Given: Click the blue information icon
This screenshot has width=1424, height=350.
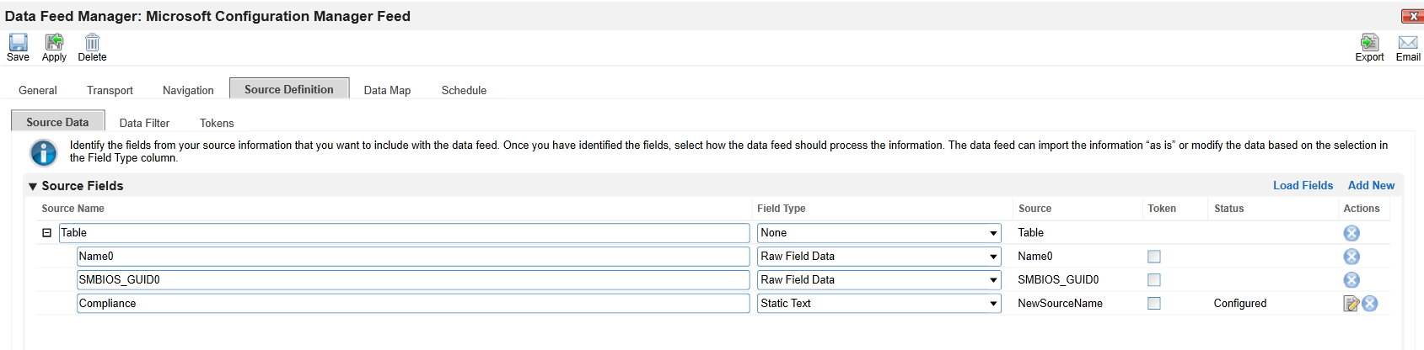Looking at the screenshot, I should (44, 153).
